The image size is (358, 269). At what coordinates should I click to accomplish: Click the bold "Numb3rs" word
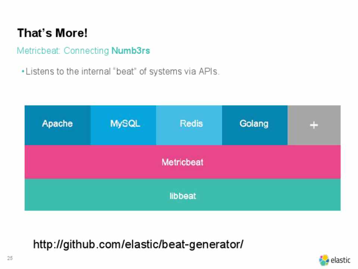point(131,51)
